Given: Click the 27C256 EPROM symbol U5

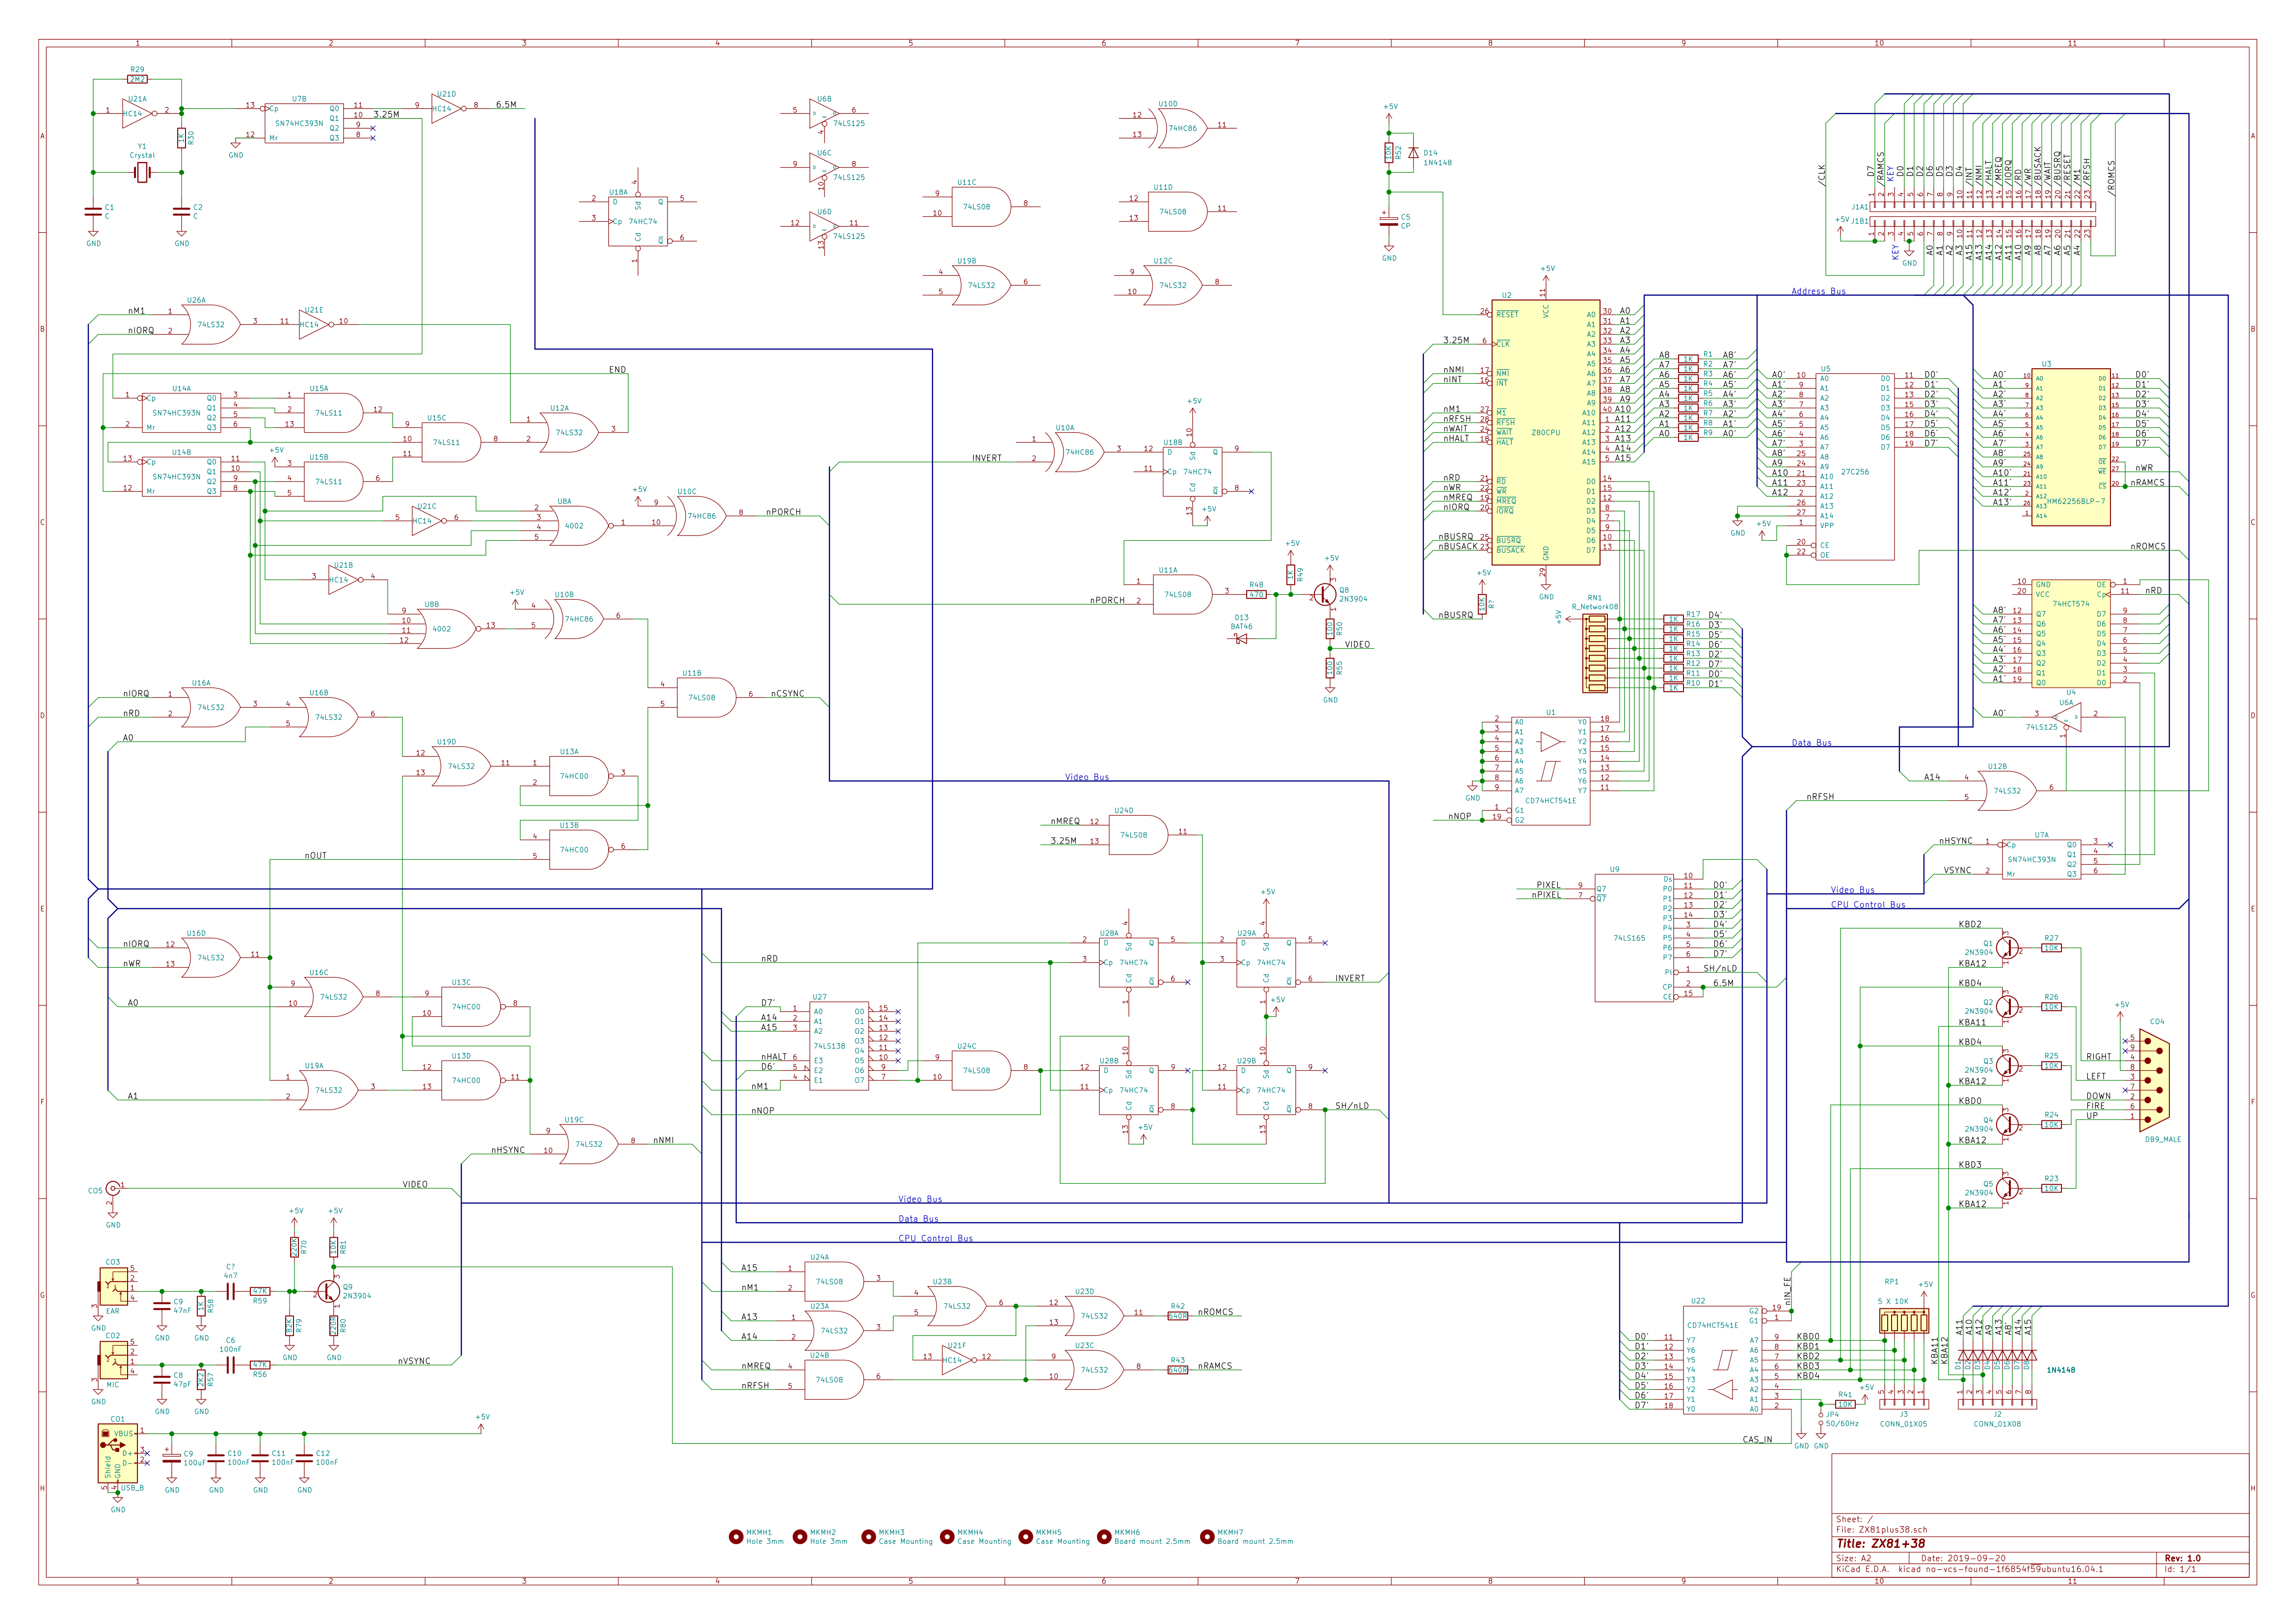Looking at the screenshot, I should (x=1854, y=467).
